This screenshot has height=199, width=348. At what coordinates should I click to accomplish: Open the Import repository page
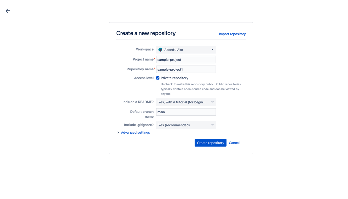[232, 34]
